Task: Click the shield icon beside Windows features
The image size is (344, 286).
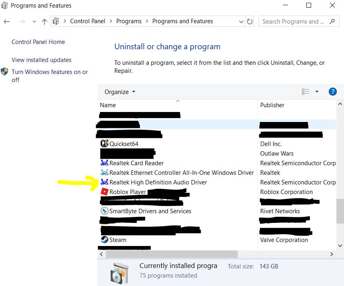Action: tap(4, 72)
